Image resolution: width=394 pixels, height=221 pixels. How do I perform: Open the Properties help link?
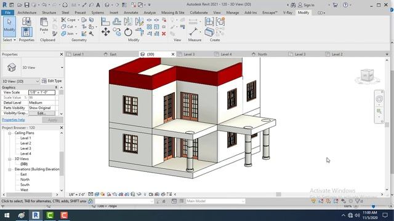(14, 120)
